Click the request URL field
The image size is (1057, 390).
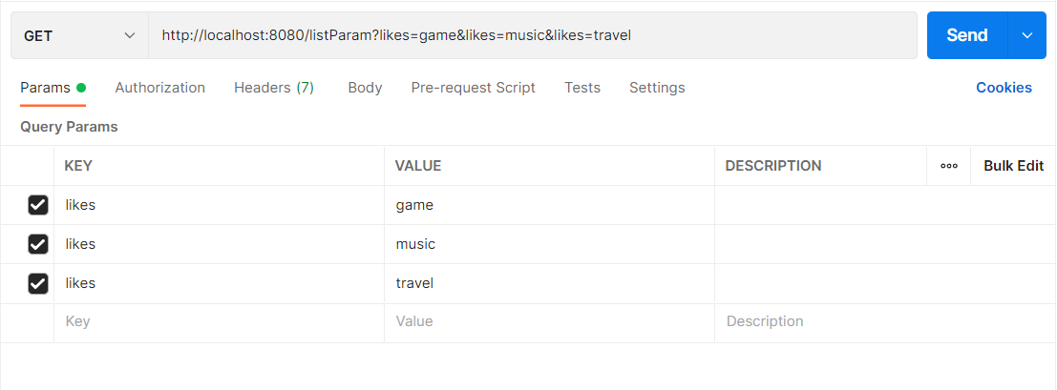[533, 35]
